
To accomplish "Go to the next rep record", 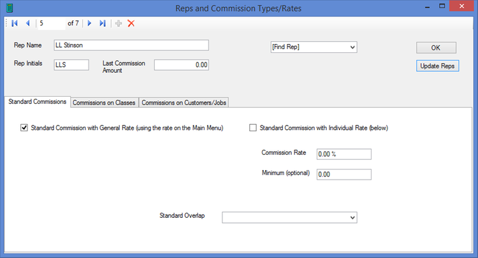I will click(89, 24).
